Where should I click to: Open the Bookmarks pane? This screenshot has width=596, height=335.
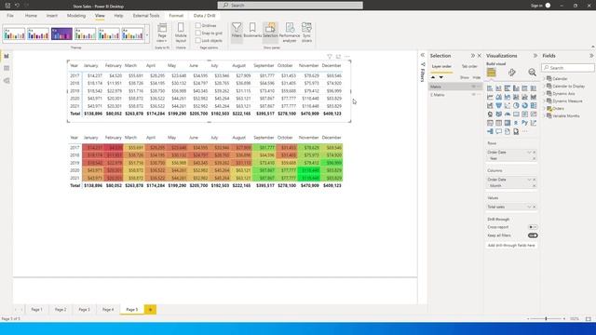(x=252, y=31)
